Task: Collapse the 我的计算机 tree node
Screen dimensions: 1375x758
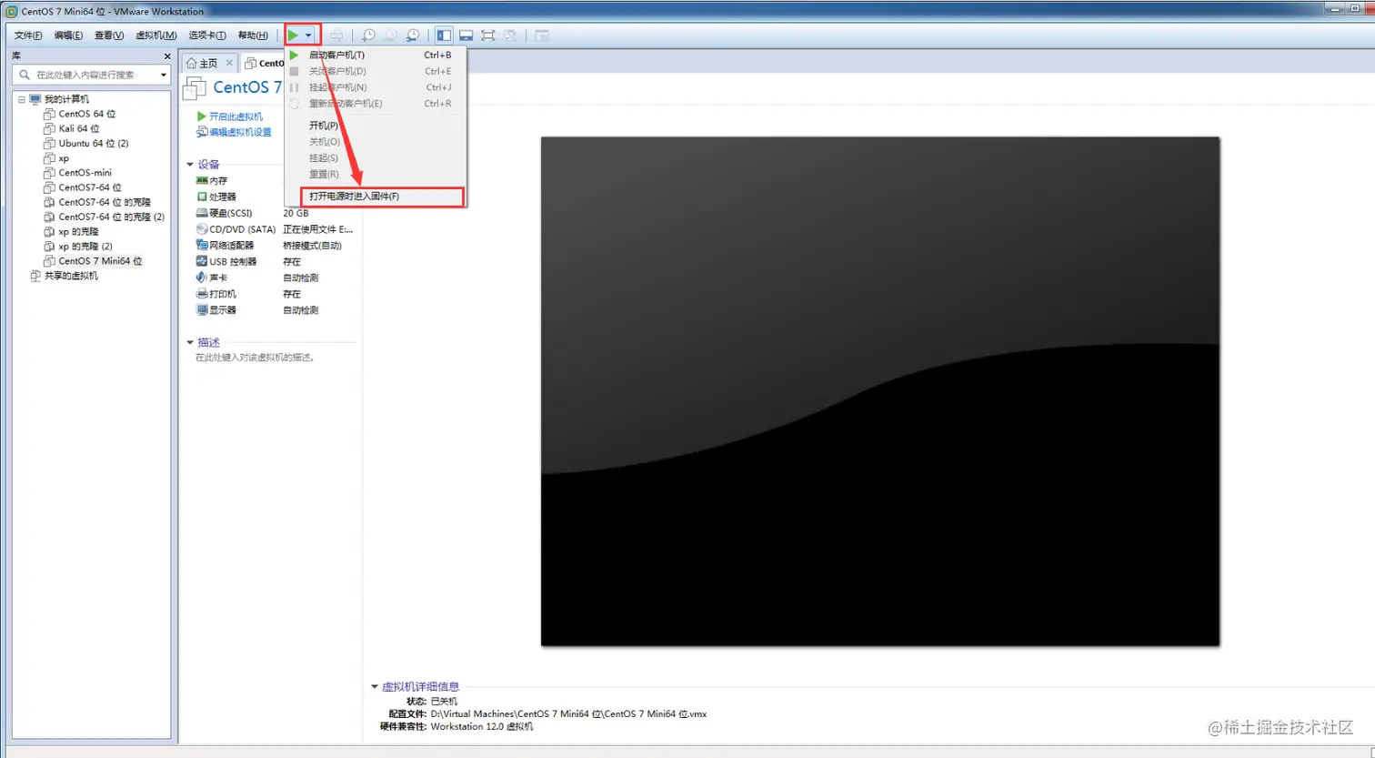Action: [22, 99]
